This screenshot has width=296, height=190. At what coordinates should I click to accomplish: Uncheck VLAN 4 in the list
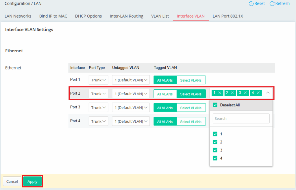pyautogui.click(x=215, y=158)
